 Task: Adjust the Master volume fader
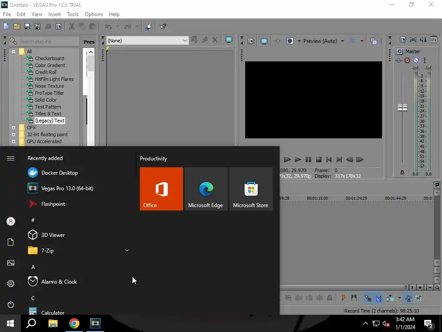pyautogui.click(x=402, y=107)
